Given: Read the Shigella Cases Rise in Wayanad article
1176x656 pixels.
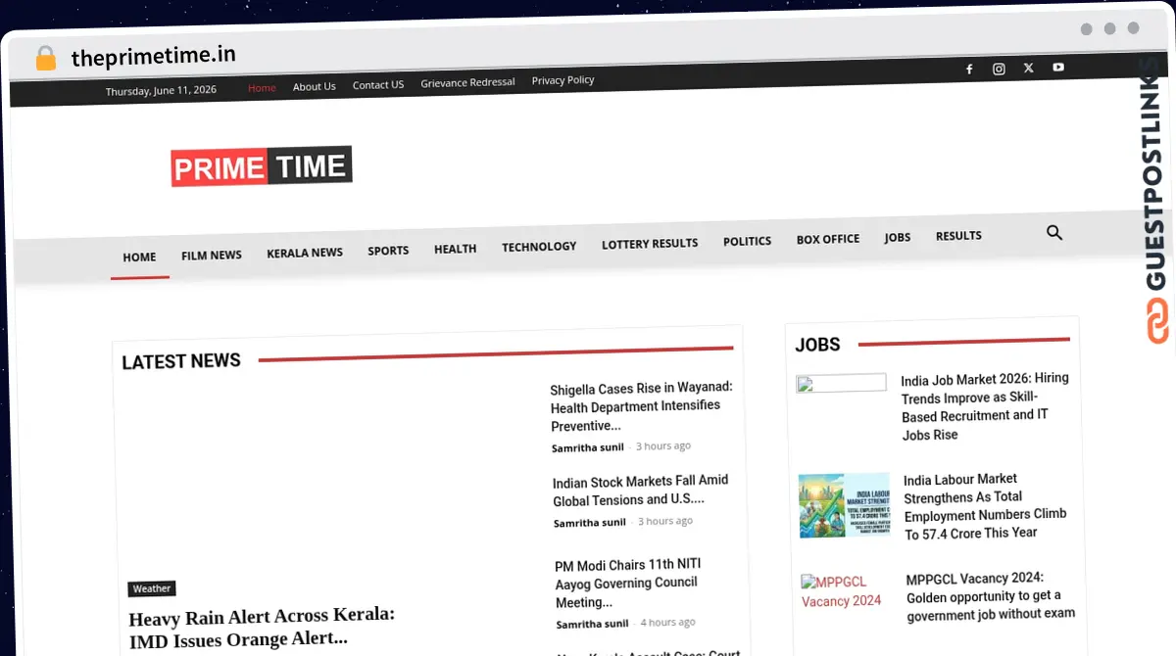Looking at the screenshot, I should pyautogui.click(x=642, y=406).
